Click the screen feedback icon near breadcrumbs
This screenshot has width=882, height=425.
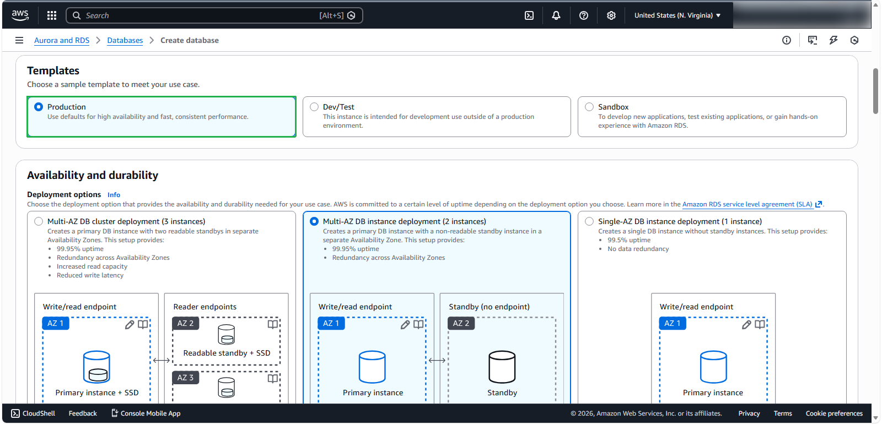813,40
